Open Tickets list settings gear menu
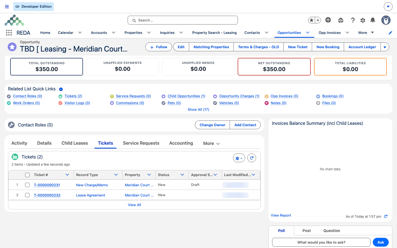 (239, 158)
